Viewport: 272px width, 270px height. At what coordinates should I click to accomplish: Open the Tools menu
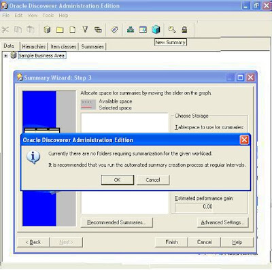[48, 16]
